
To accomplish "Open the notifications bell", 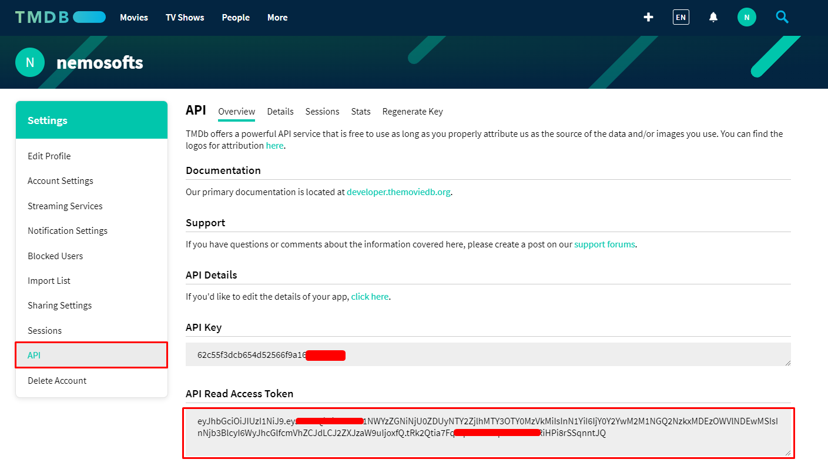I will (713, 17).
